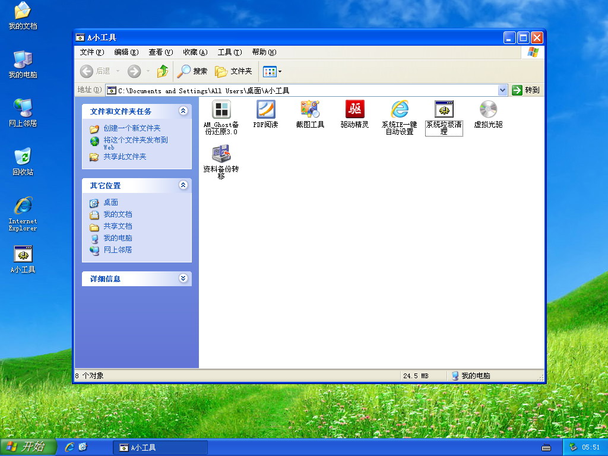Select the 资料备份转移 icon
The image size is (608, 456).
pos(221,154)
